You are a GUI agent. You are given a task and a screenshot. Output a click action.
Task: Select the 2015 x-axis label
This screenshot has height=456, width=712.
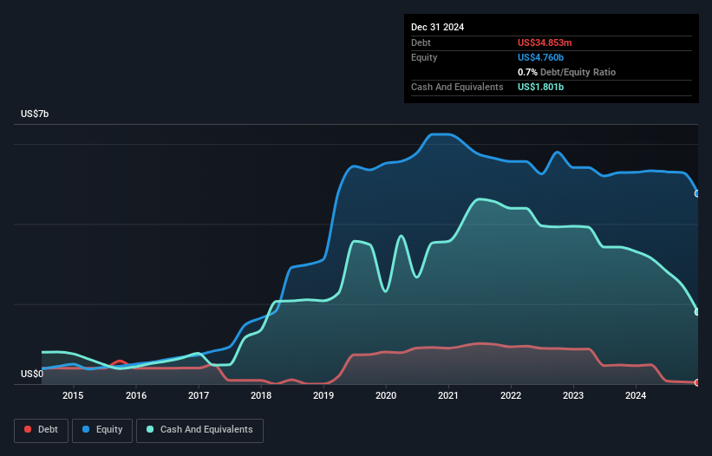[x=73, y=395]
